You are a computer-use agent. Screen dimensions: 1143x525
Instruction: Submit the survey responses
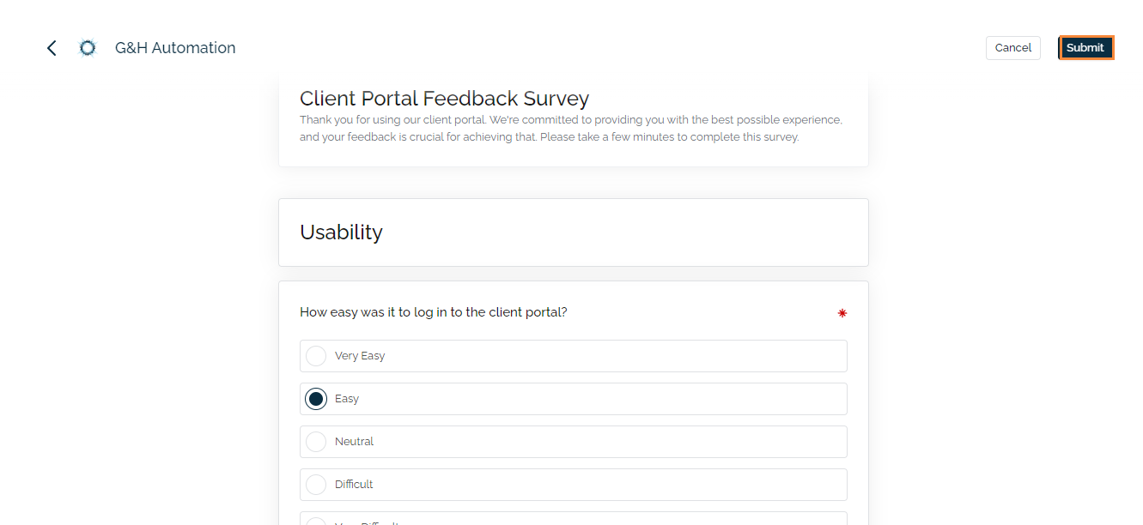point(1085,48)
